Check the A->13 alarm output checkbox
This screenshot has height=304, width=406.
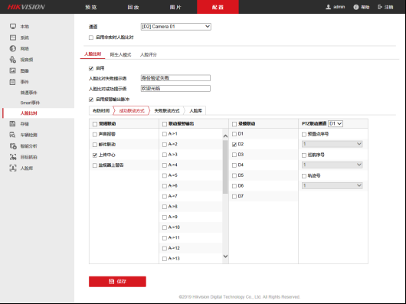pyautogui.click(x=165, y=259)
